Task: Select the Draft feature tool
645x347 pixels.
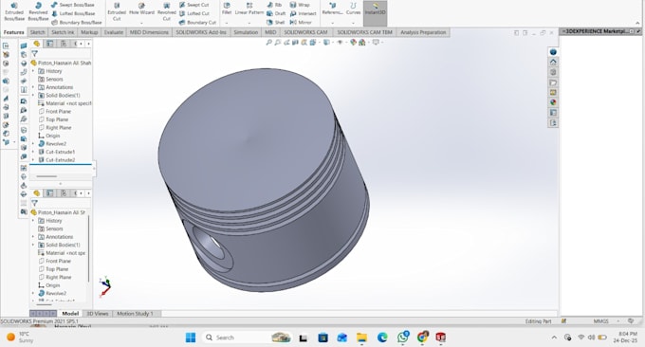Action: coord(276,13)
